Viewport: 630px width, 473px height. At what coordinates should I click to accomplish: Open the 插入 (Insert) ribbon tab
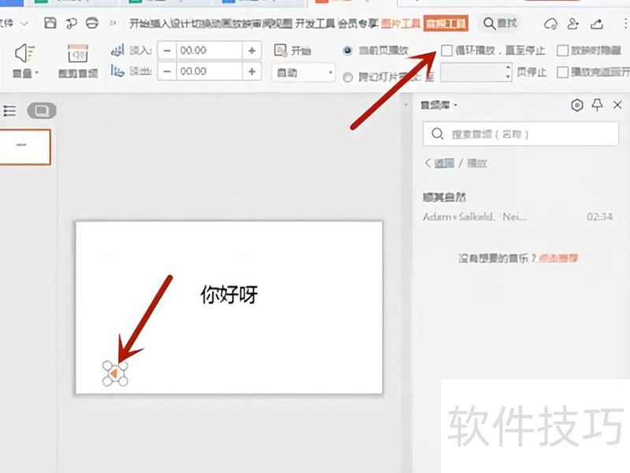tap(160, 24)
